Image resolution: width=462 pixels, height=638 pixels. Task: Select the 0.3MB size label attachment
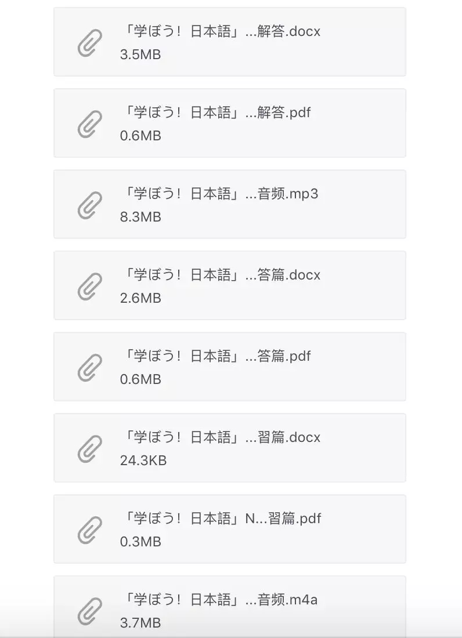140,542
